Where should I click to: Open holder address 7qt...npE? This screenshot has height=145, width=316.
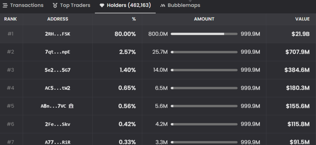pyautogui.click(x=58, y=52)
